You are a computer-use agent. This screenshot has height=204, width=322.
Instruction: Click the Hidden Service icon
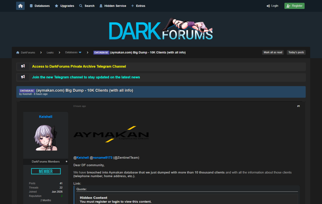tap(101, 6)
